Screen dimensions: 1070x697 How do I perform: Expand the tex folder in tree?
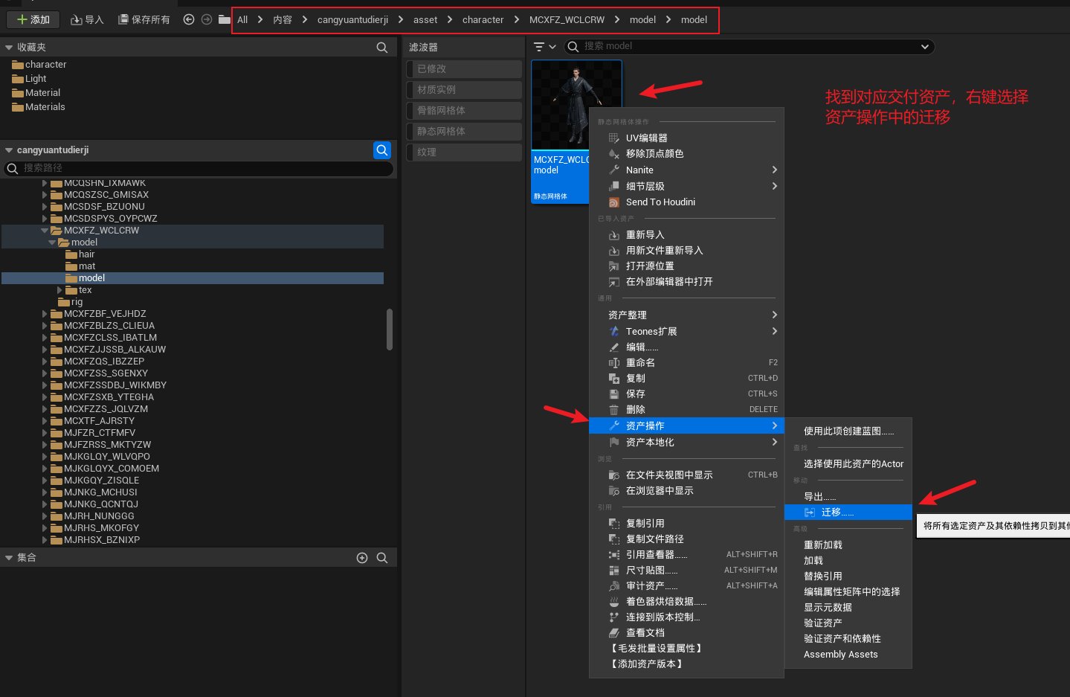point(60,290)
